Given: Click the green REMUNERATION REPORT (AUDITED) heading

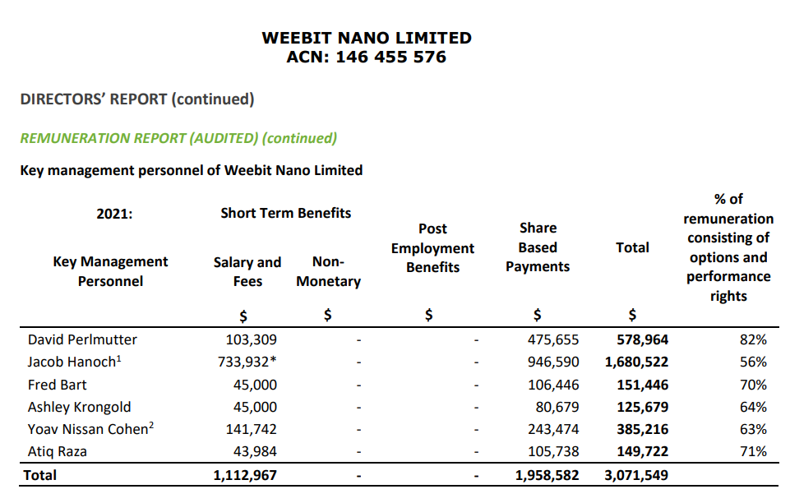Looking at the screenshot, I should pyautogui.click(x=178, y=138).
